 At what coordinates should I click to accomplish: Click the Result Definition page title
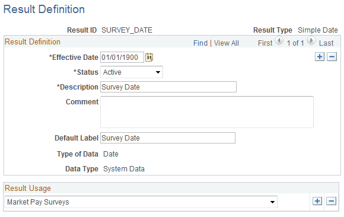tap(44, 9)
